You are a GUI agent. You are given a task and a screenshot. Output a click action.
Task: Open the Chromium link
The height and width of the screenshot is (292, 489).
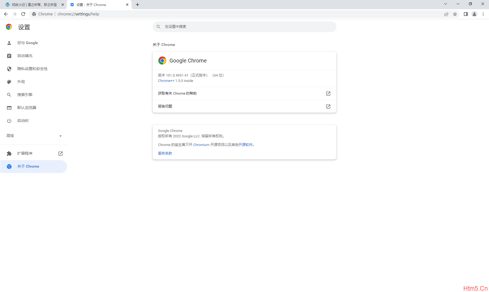tap(201, 145)
